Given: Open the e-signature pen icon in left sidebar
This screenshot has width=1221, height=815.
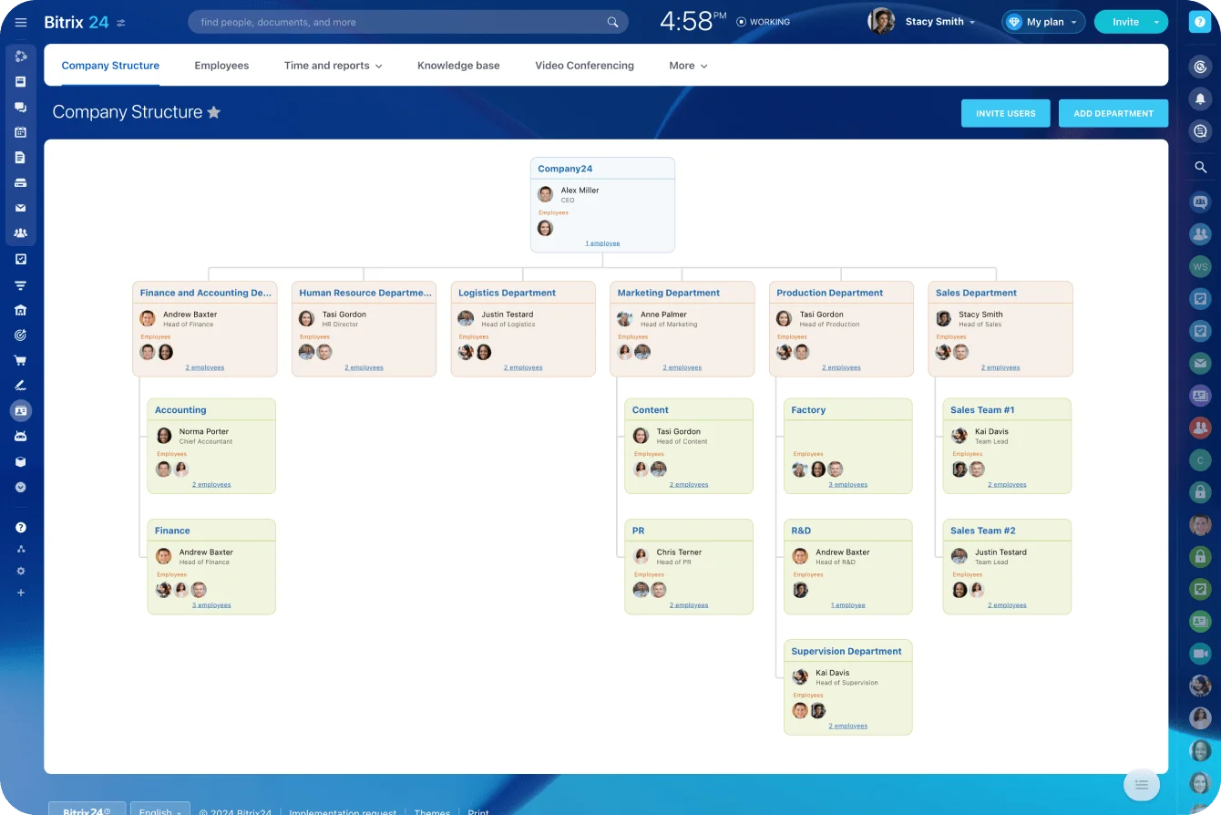Looking at the screenshot, I should [x=21, y=386].
